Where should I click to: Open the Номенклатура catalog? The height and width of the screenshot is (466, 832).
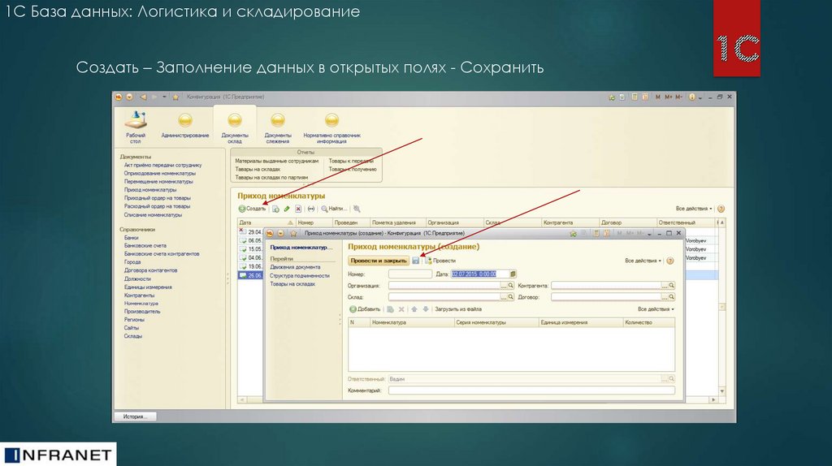pos(141,304)
